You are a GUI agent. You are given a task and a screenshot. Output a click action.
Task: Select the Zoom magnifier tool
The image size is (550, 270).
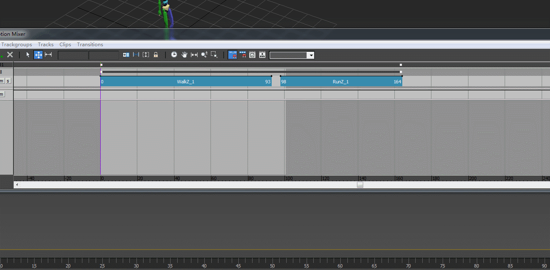tap(204, 55)
